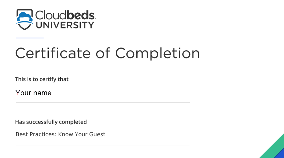Click the registered trademark symbol after Cloudbeds
Viewport: 284px width, 158px height.
pos(95,18)
